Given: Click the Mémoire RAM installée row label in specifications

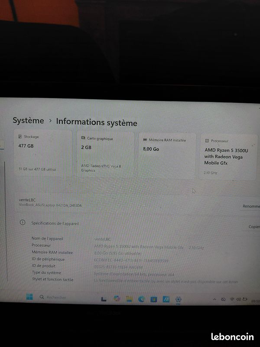Looking at the screenshot, I should click(52, 252).
